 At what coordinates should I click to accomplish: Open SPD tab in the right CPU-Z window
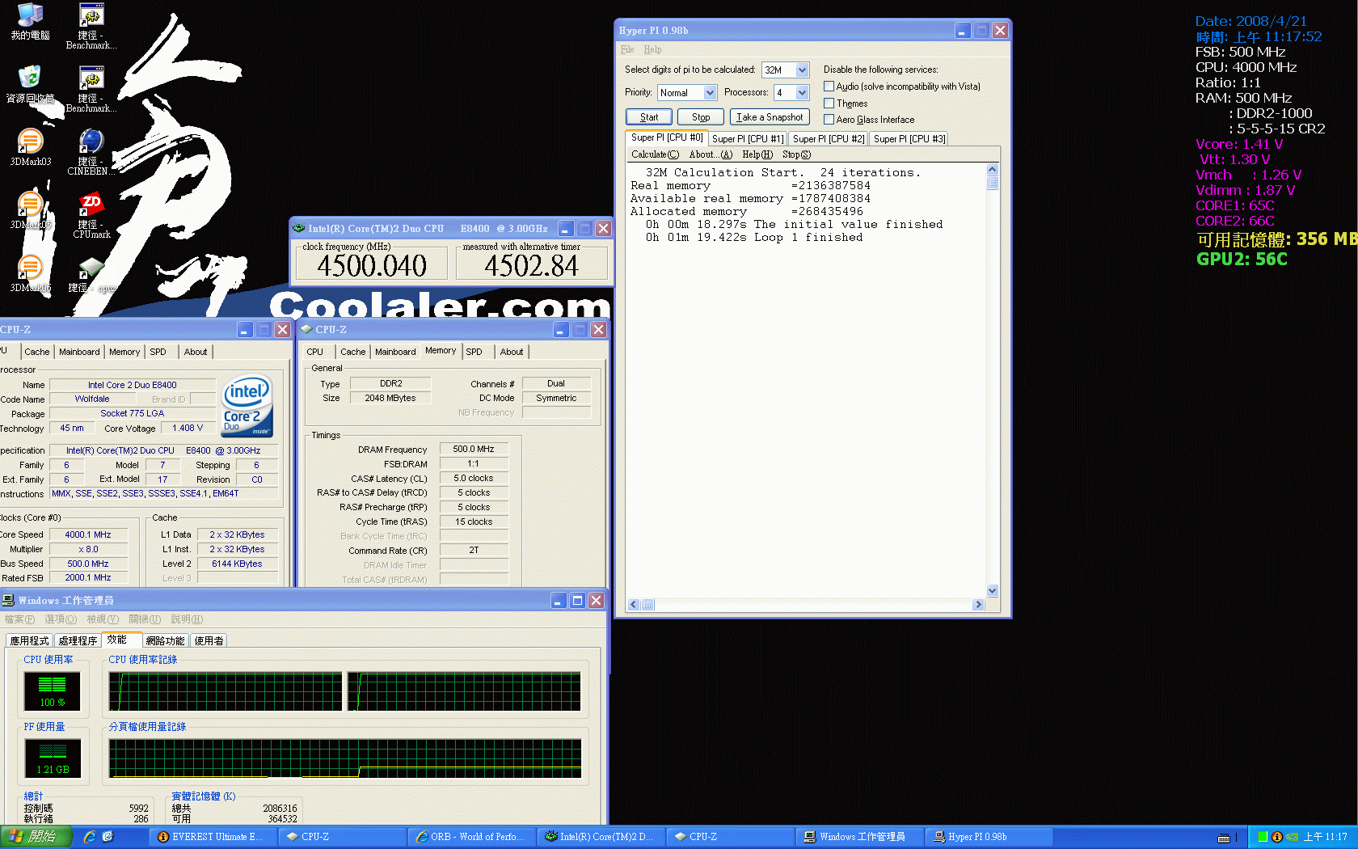474,352
